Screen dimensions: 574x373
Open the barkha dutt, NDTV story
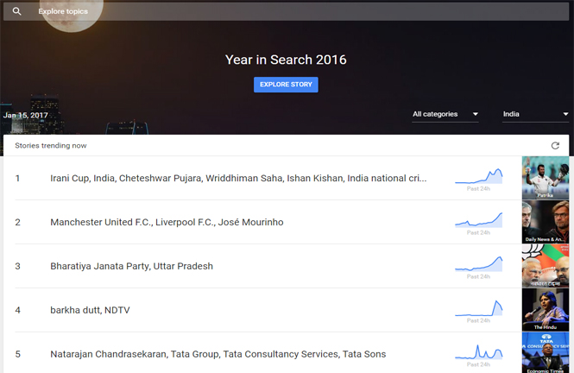[90, 310]
